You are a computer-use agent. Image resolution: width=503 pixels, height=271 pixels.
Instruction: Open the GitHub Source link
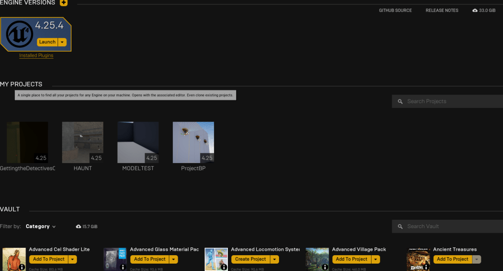pyautogui.click(x=395, y=10)
